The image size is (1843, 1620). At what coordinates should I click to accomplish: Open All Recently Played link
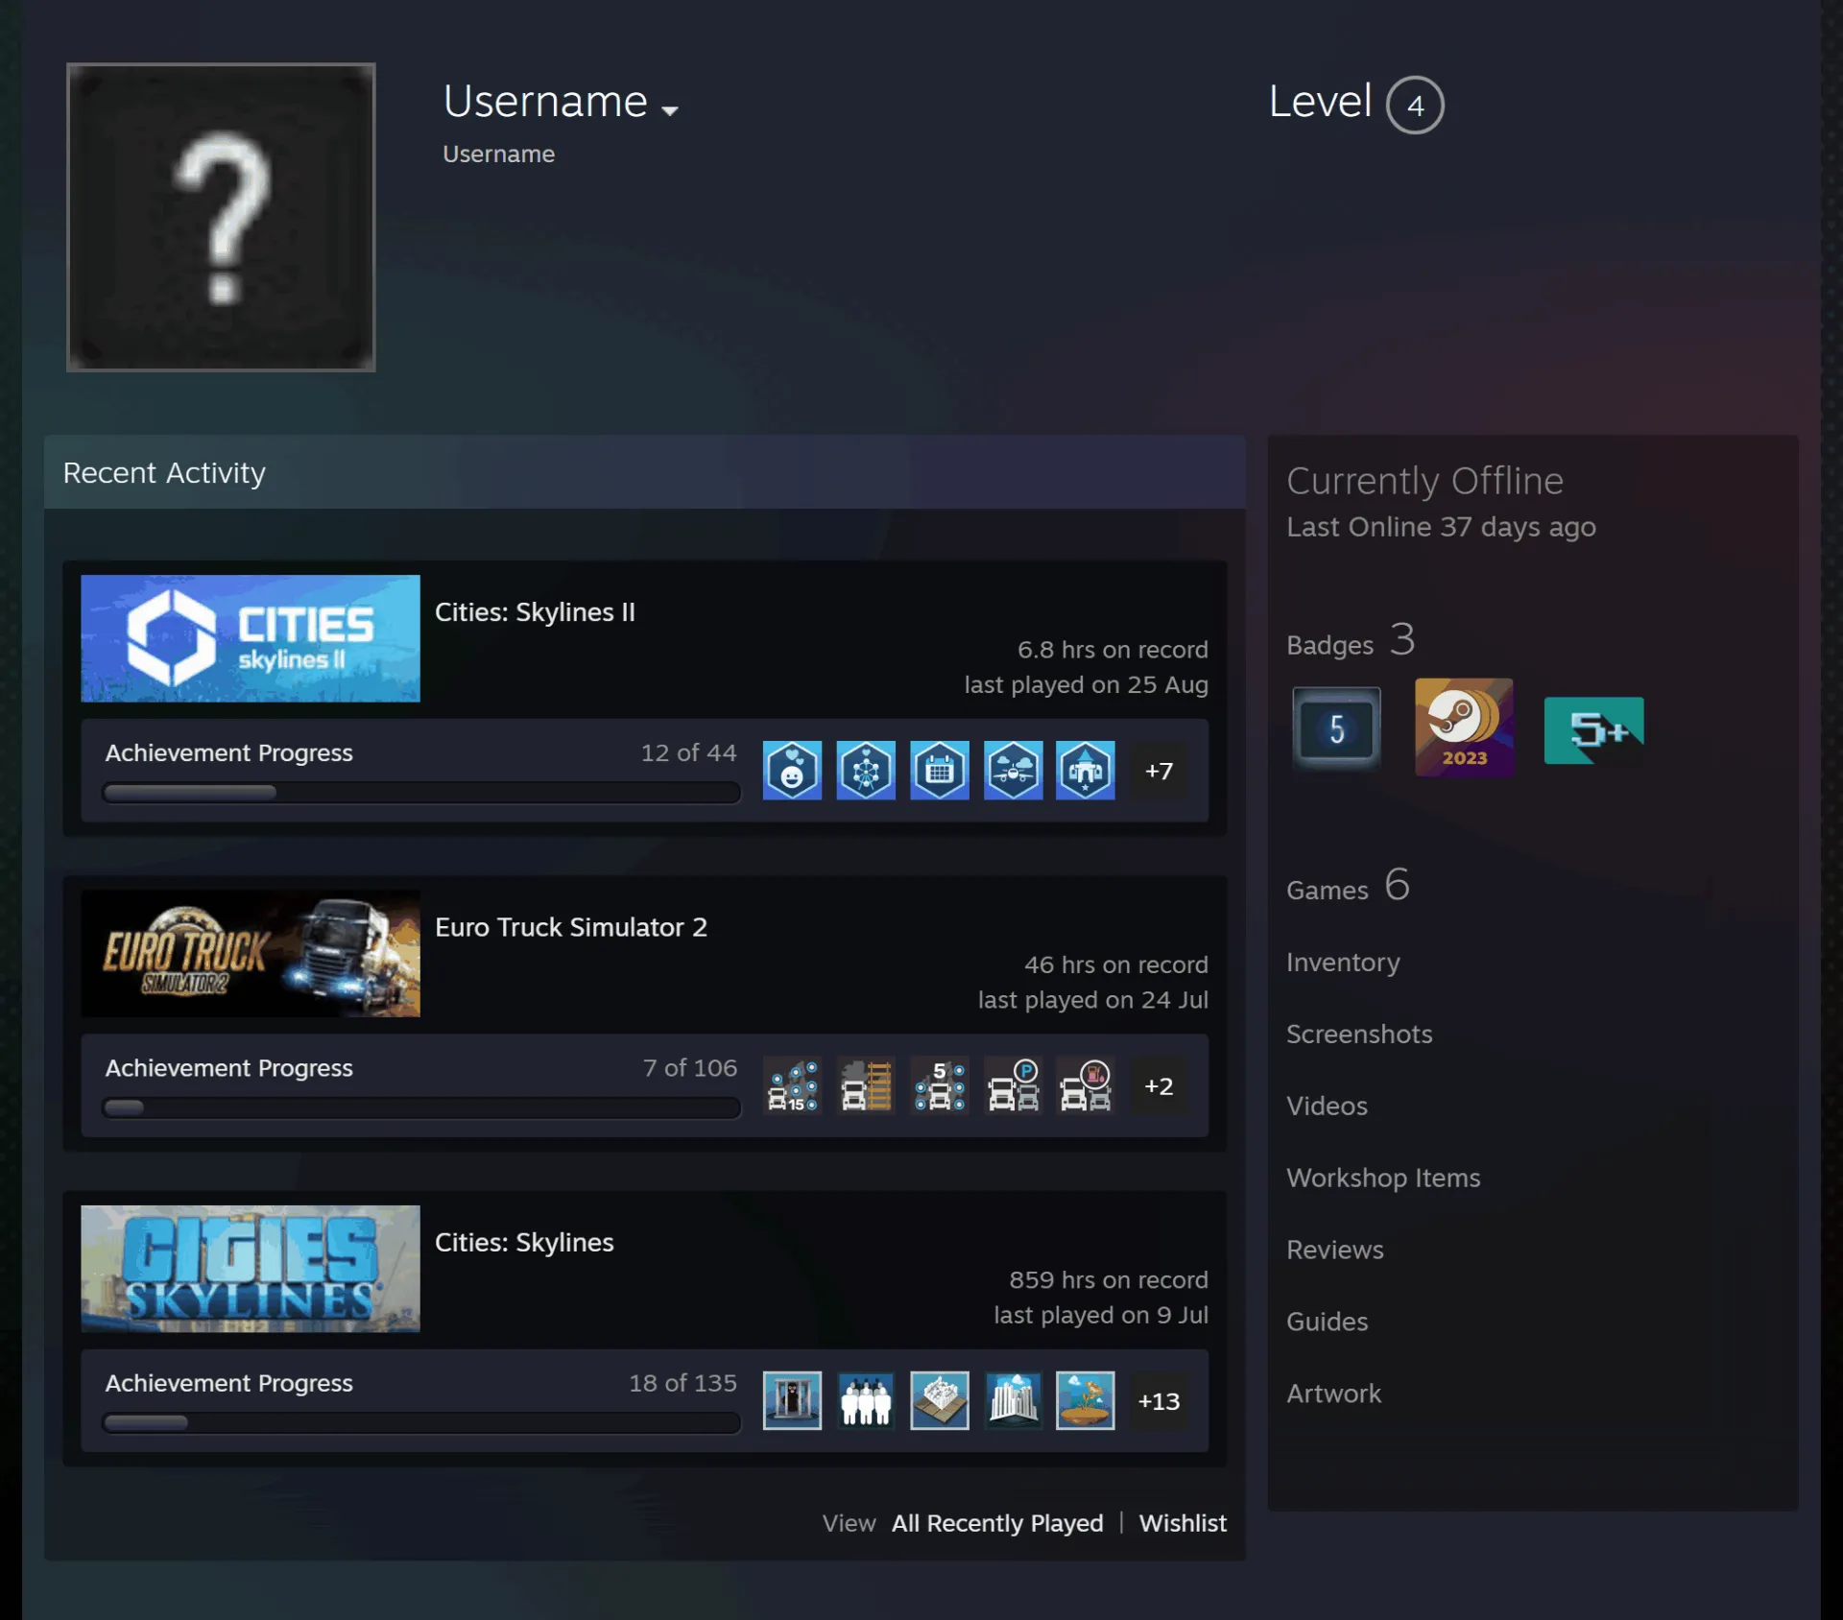tap(997, 1523)
